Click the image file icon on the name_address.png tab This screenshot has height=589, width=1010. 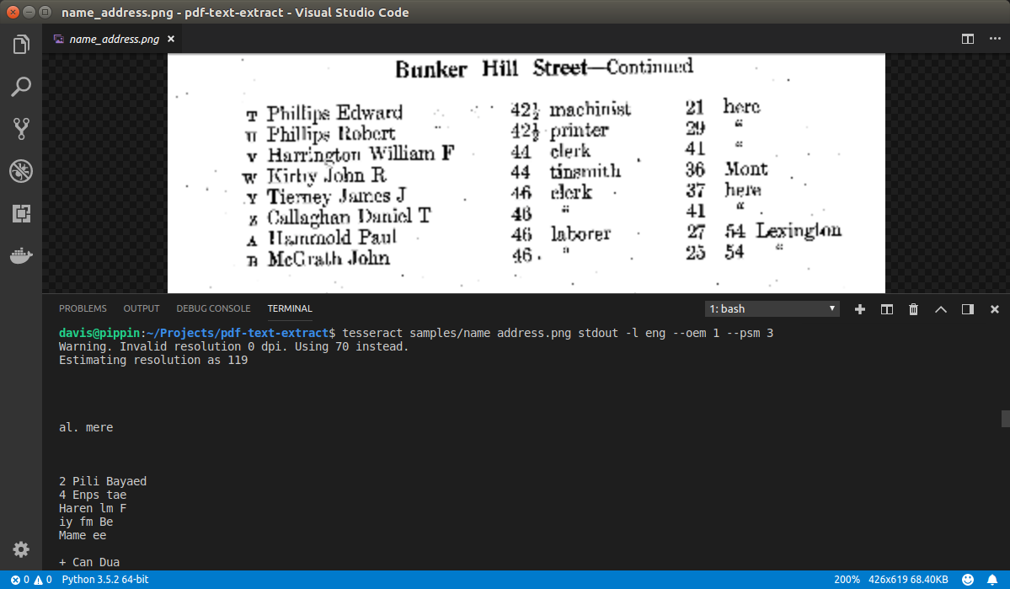tap(59, 40)
